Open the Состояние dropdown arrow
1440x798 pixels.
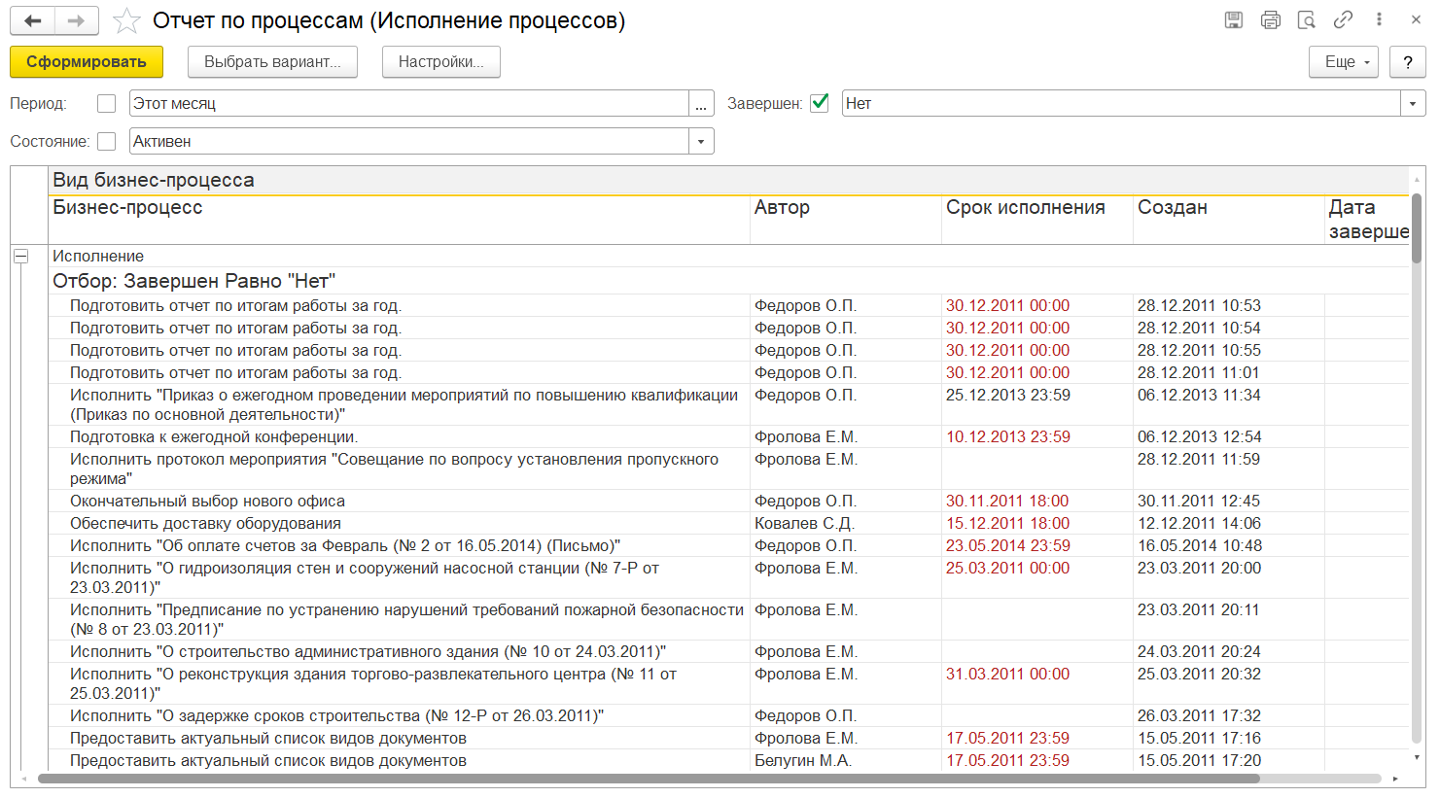tap(700, 141)
